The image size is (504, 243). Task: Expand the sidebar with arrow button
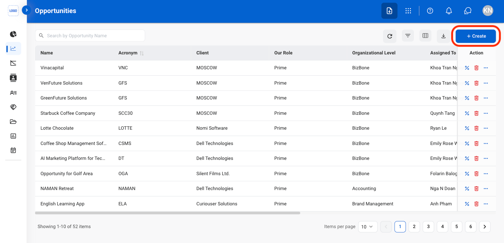click(27, 10)
